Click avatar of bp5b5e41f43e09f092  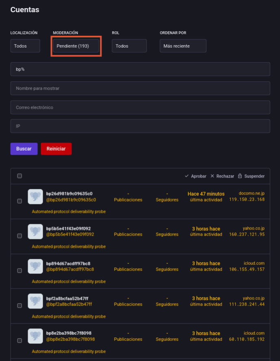[x=35, y=232]
